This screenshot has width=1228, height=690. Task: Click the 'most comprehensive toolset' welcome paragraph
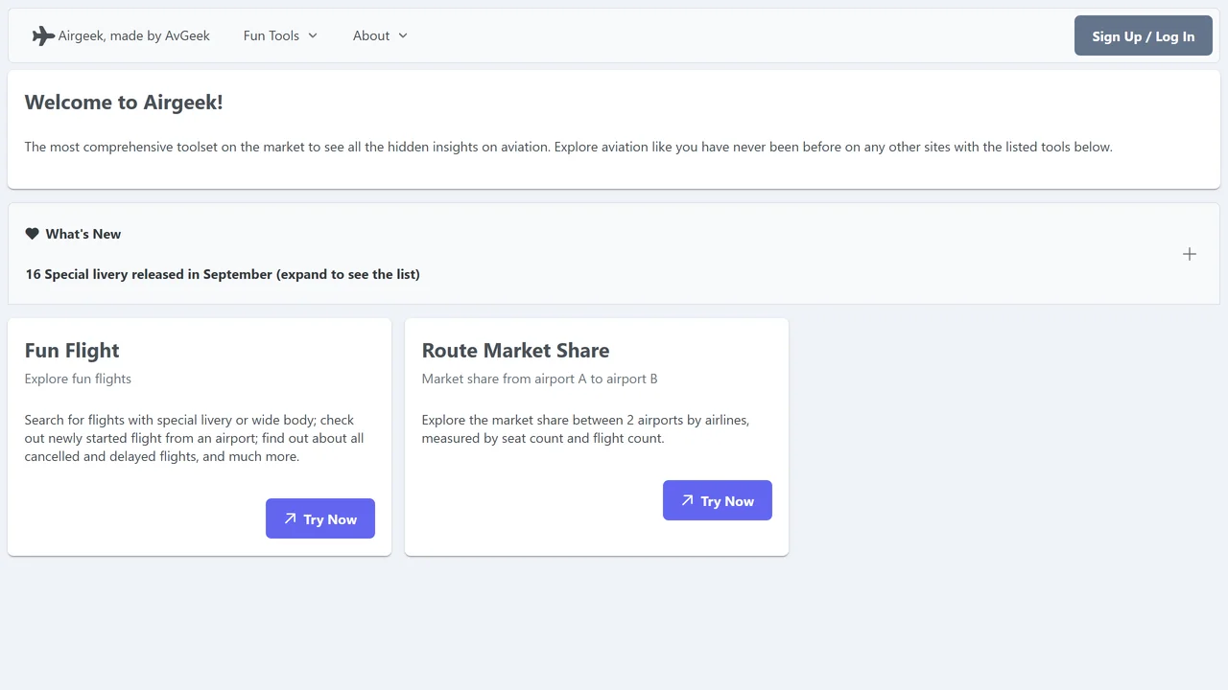point(569,147)
